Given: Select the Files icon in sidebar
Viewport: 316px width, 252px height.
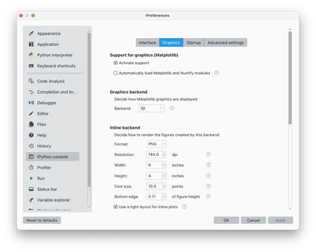Looking at the screenshot, I should [x=31, y=124].
